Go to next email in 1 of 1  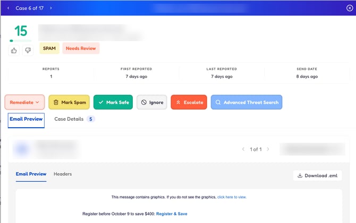point(268,149)
